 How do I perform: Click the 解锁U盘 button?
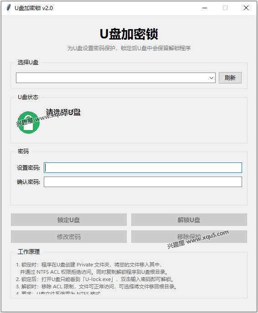coord(189,220)
